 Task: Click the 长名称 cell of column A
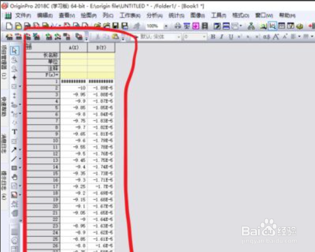coord(74,55)
